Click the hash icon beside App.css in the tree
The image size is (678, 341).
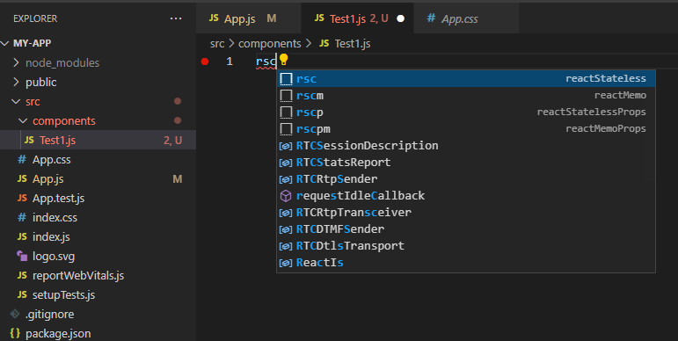(22, 159)
